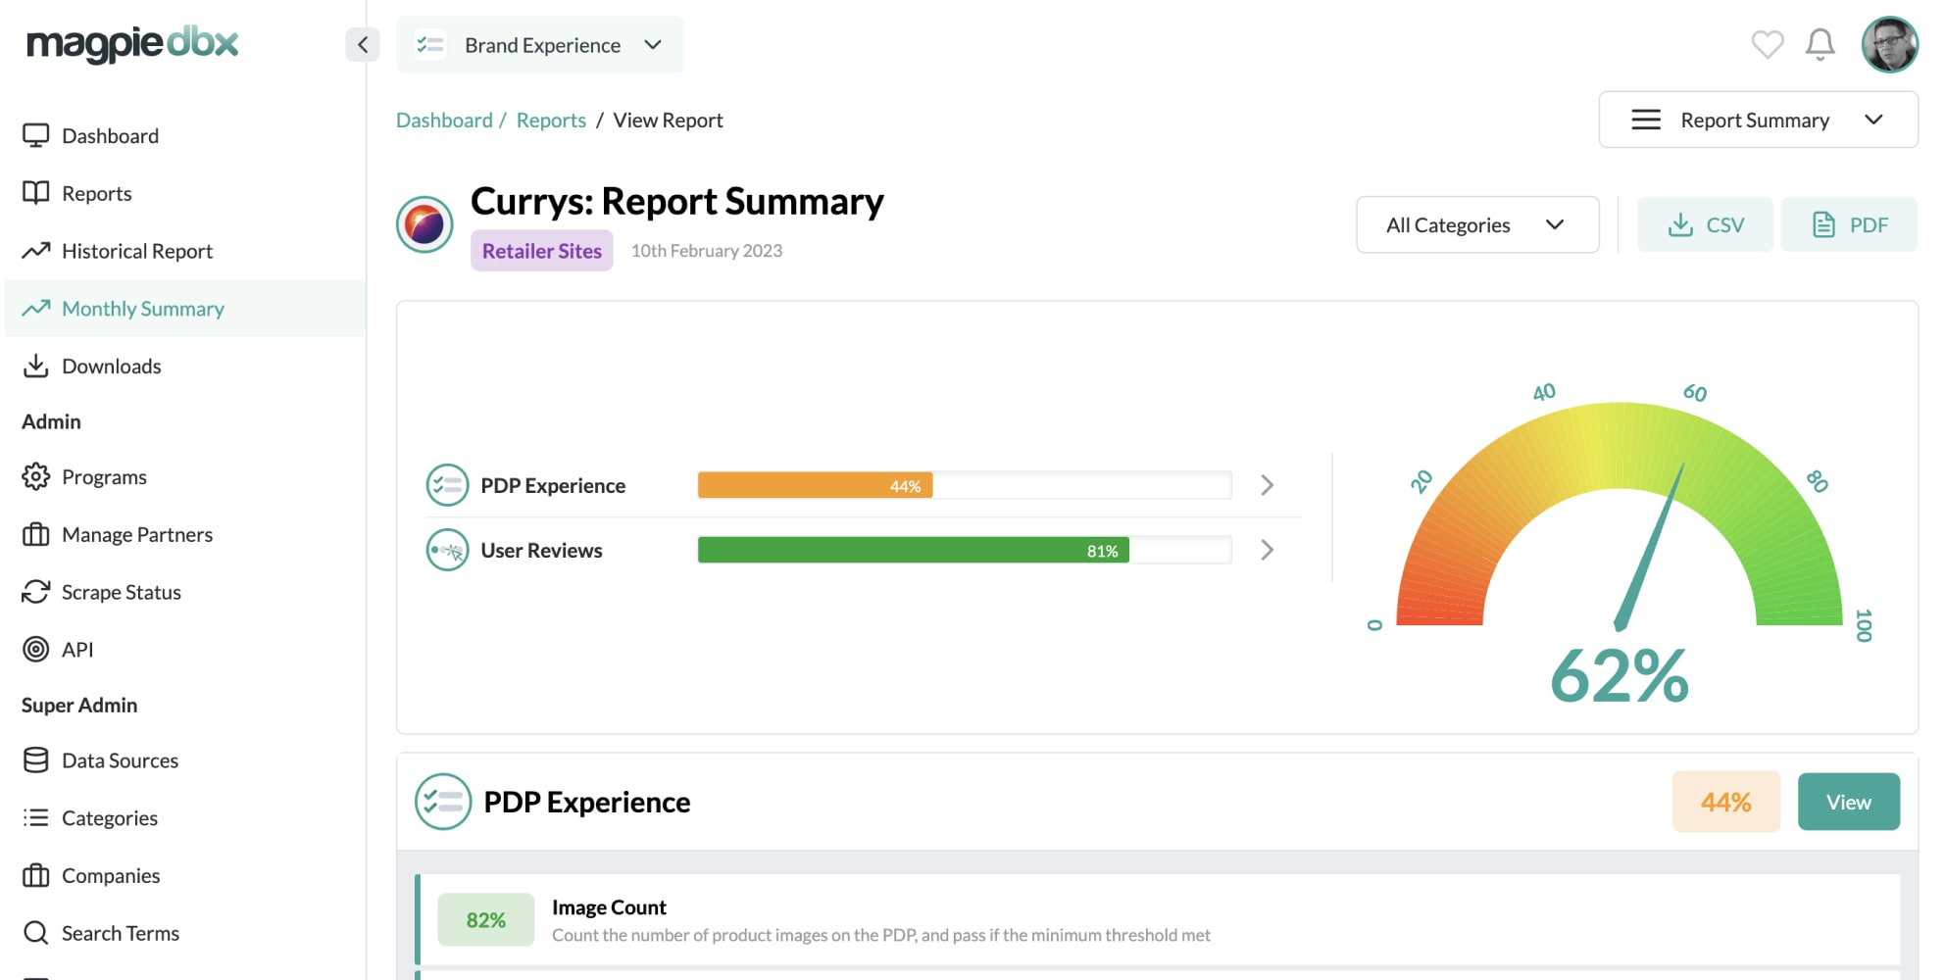Open API in the sidebar
This screenshot has width=1945, height=980.
point(185,649)
